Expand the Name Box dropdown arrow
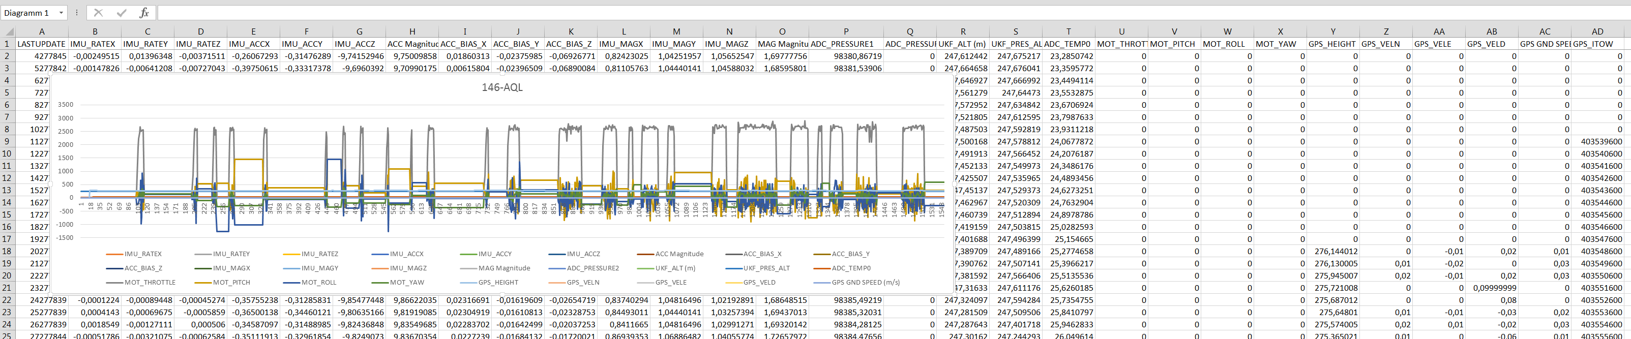Screen dimensions: 1631x339 click(x=62, y=13)
